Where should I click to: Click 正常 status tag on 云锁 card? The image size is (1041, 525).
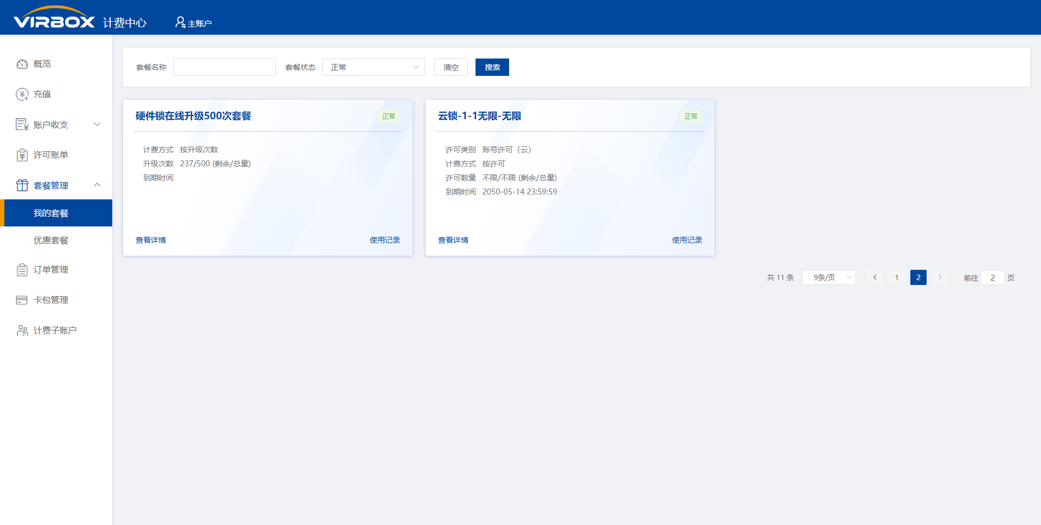pyautogui.click(x=691, y=116)
